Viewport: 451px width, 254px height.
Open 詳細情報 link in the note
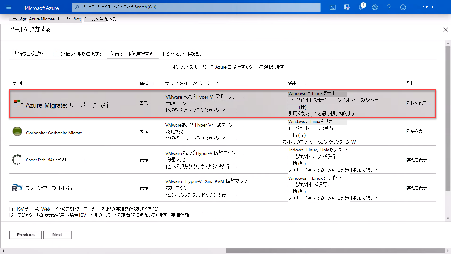coord(180,215)
